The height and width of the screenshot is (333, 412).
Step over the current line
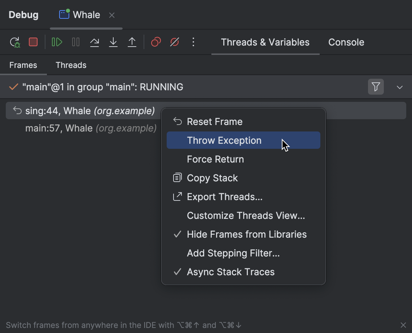pos(95,42)
